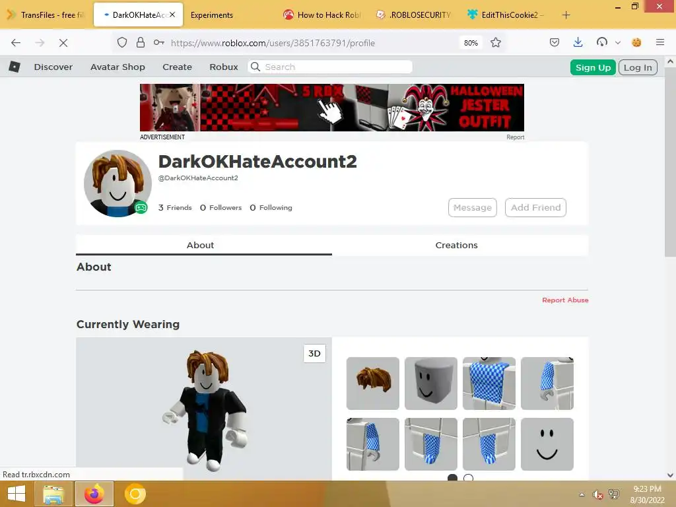Image resolution: width=676 pixels, height=507 pixels.
Task: Open the gray head item
Action: (x=431, y=384)
